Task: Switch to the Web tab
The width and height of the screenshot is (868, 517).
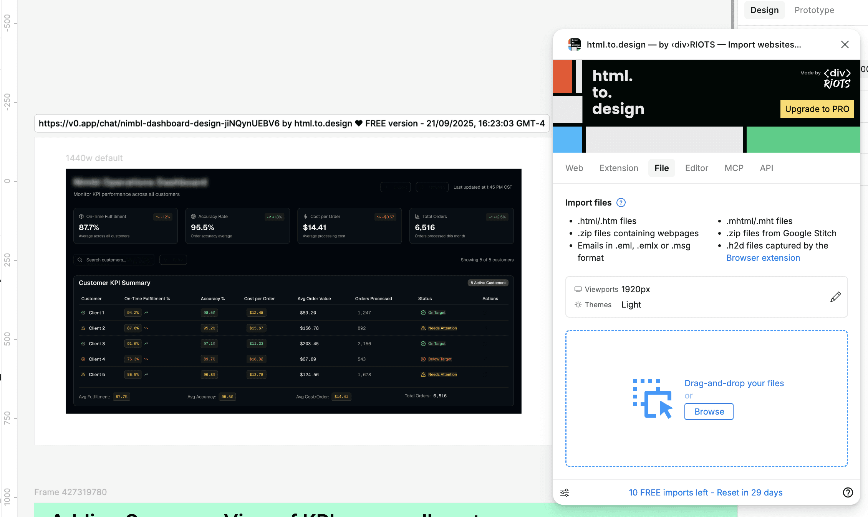Action: click(574, 168)
